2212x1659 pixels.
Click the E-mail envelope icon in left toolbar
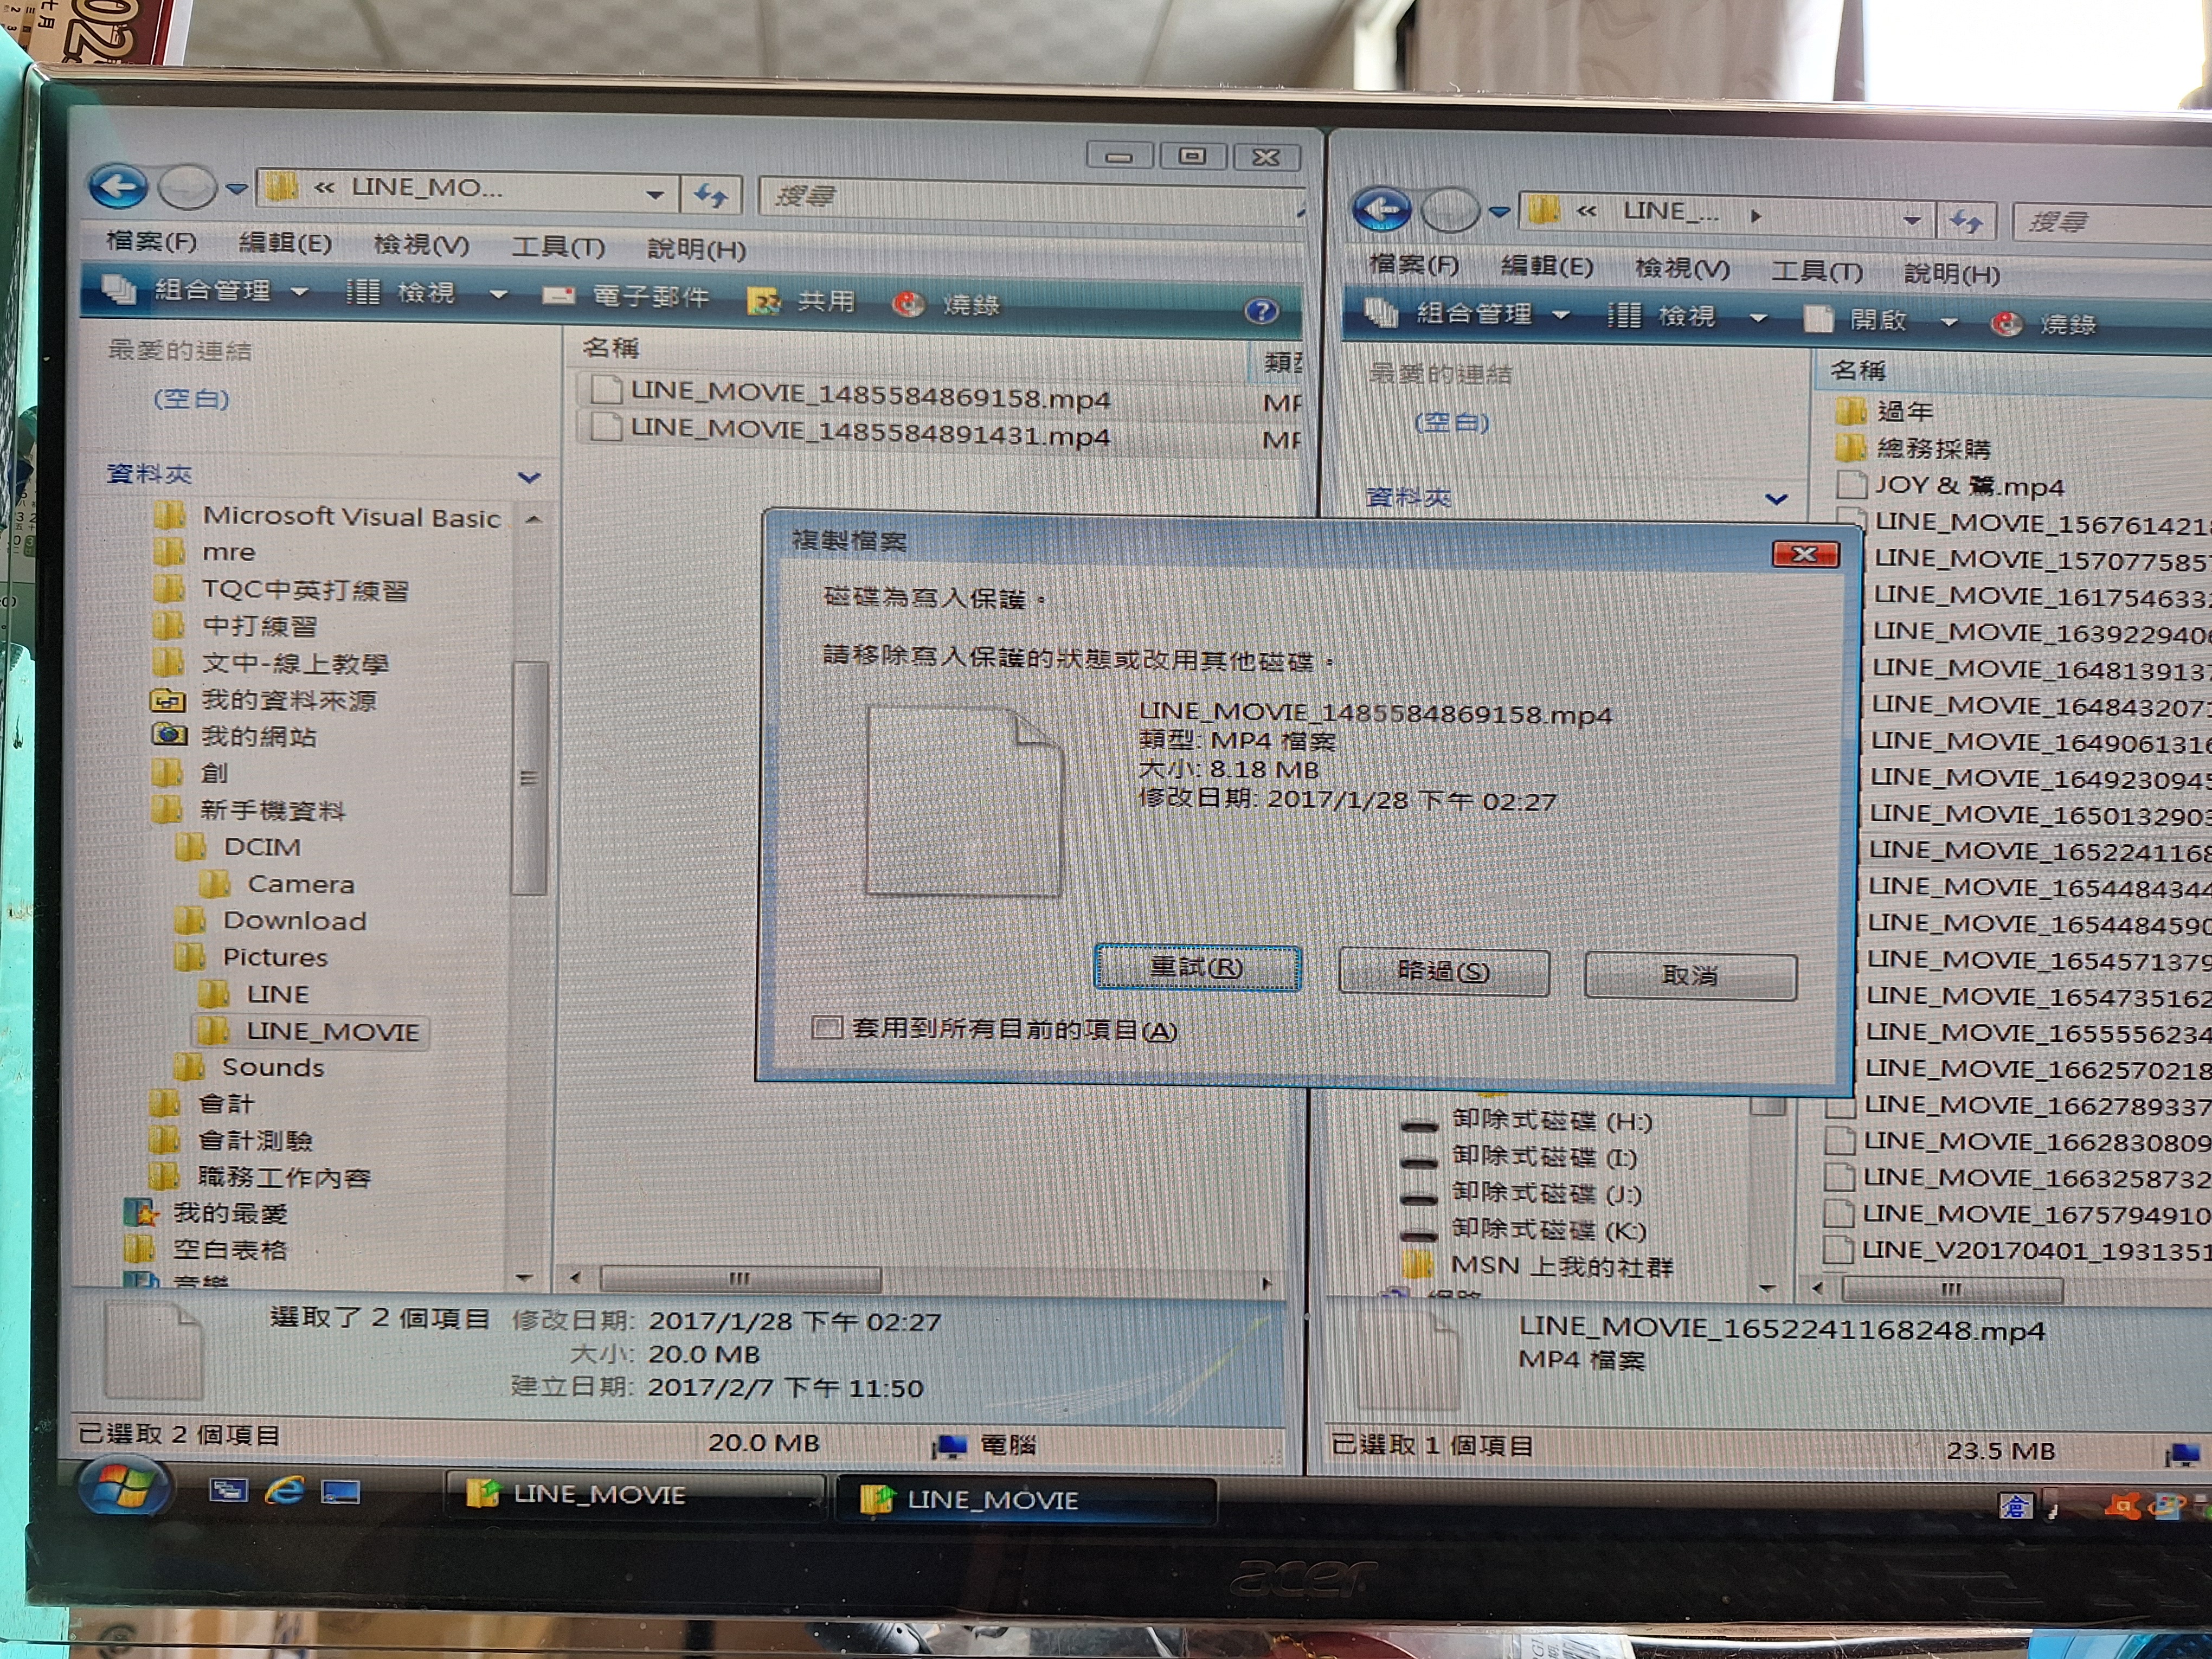pyautogui.click(x=558, y=296)
